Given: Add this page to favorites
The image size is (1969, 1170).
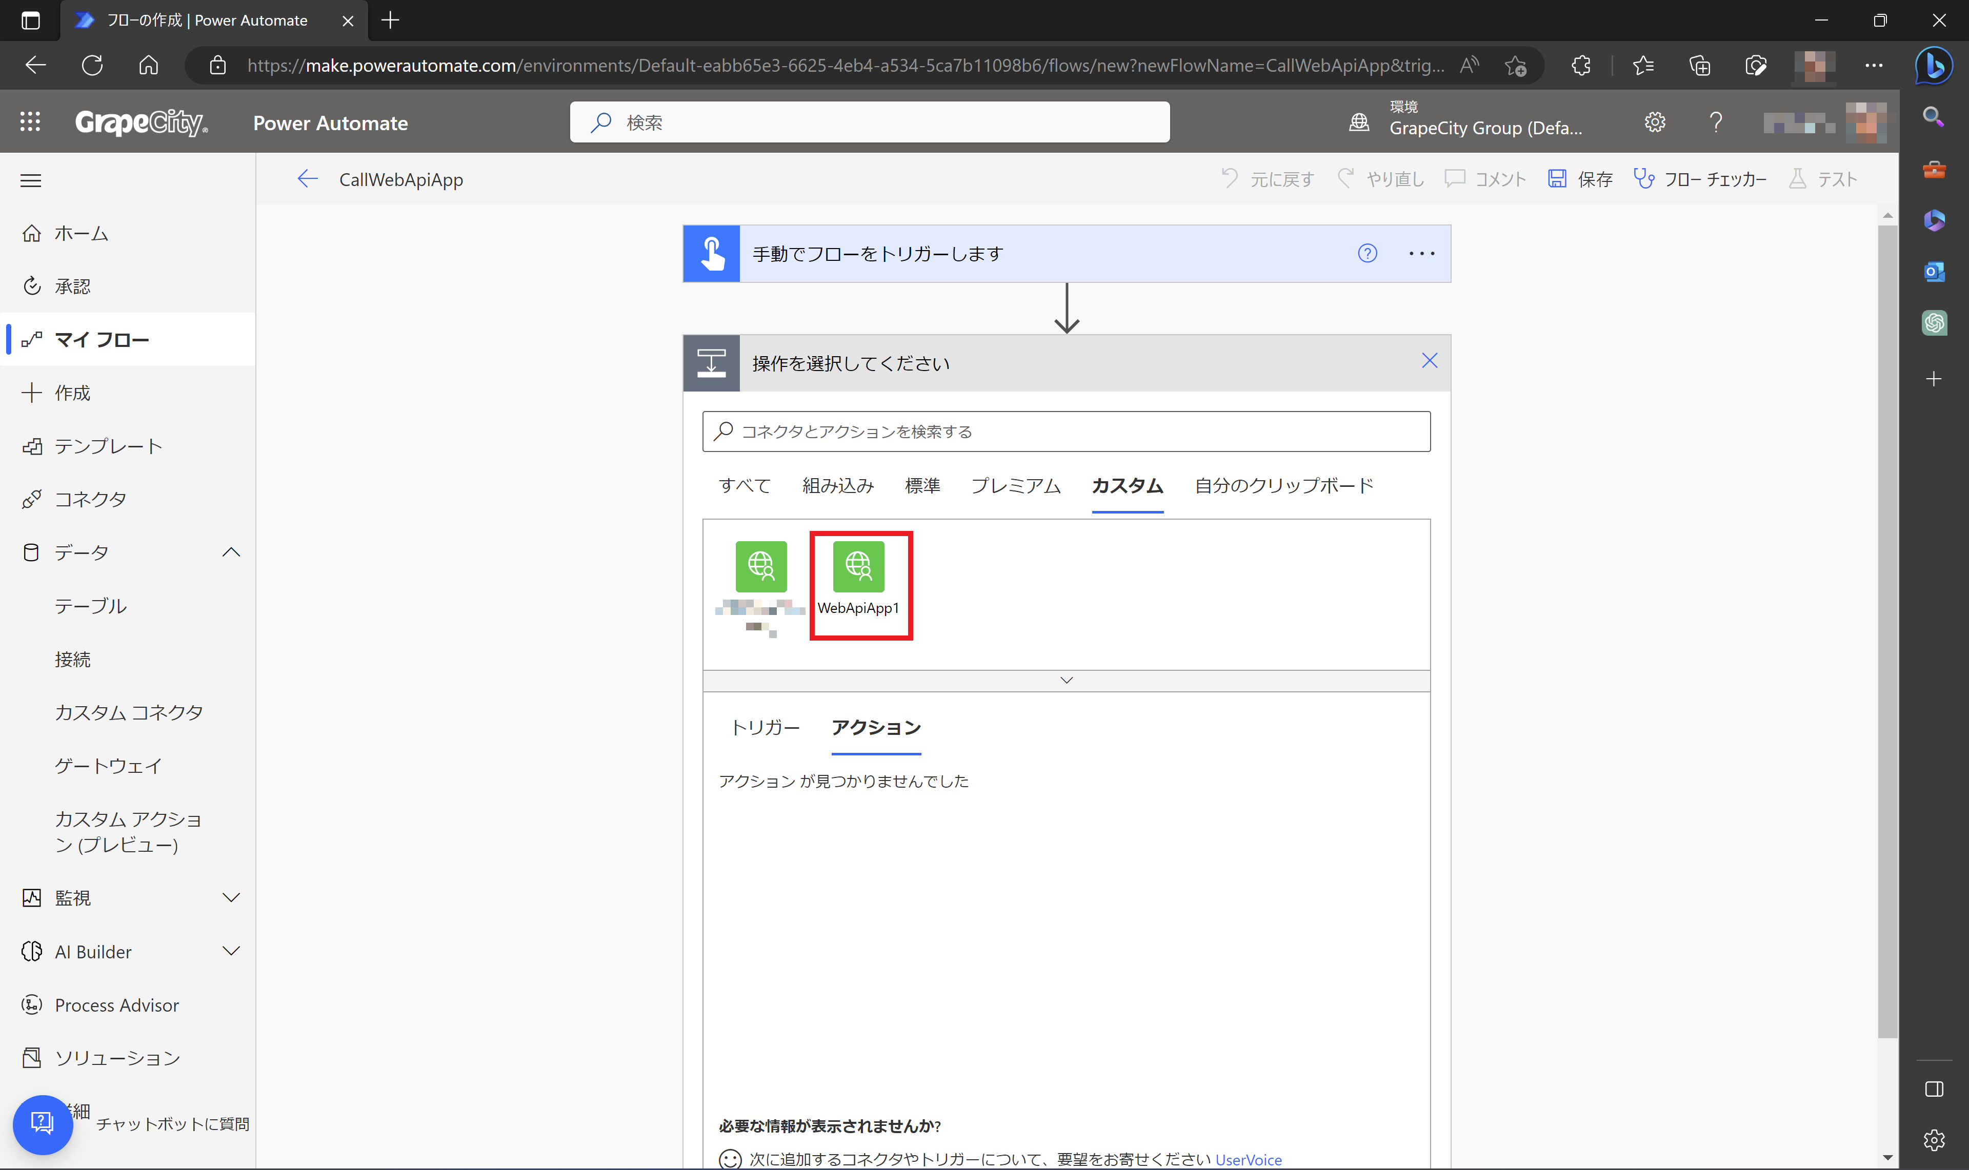Looking at the screenshot, I should pos(1515,66).
